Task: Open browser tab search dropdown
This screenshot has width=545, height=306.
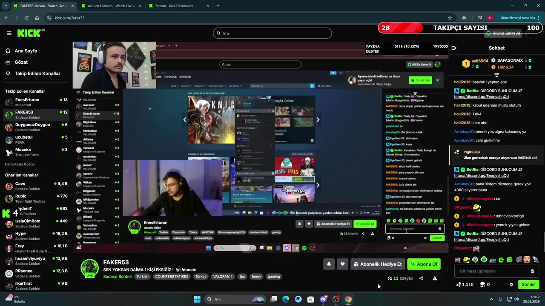Action: (6, 6)
